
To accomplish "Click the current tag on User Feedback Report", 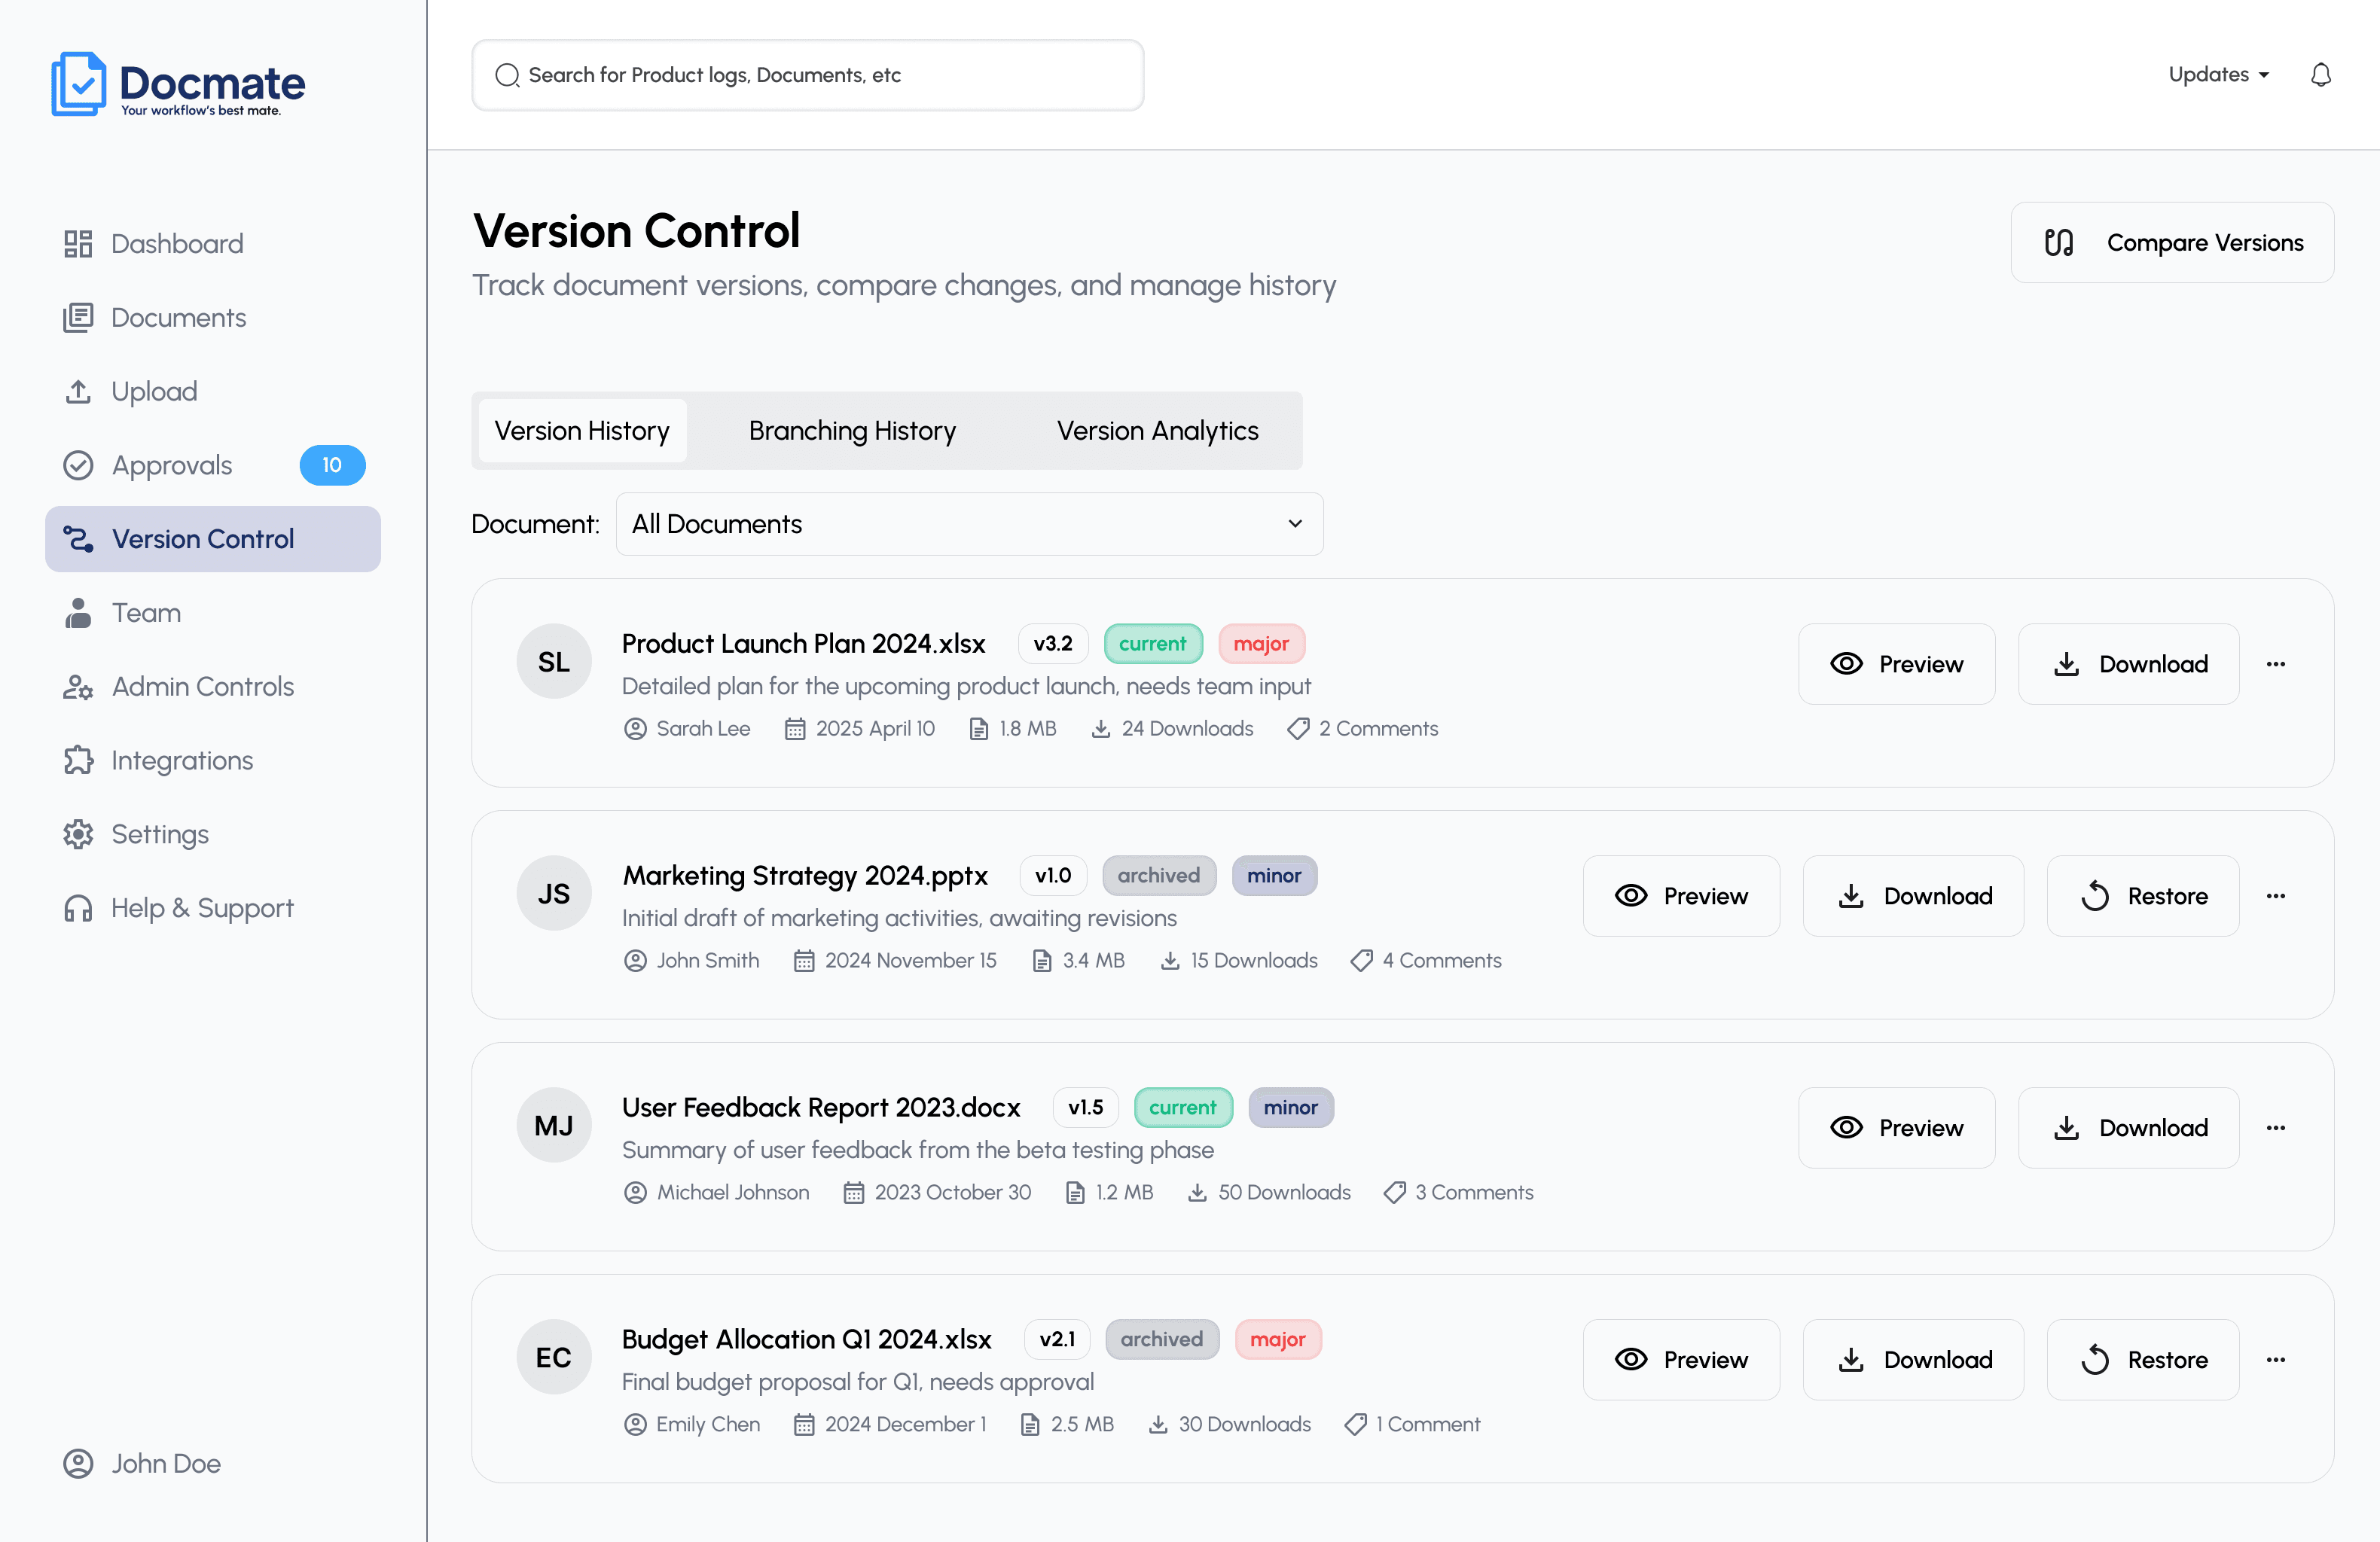I will [1183, 1108].
